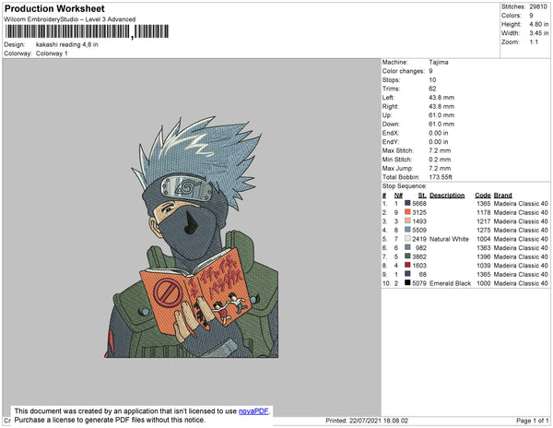Click the 'Brand' column header
Viewport: 553px width, 428px height.
pyautogui.click(x=503, y=196)
